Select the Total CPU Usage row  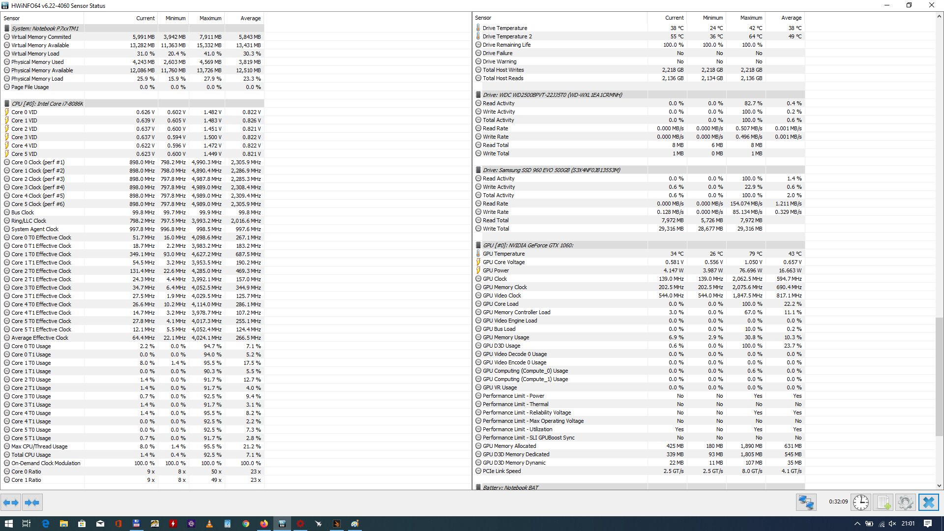(31, 455)
